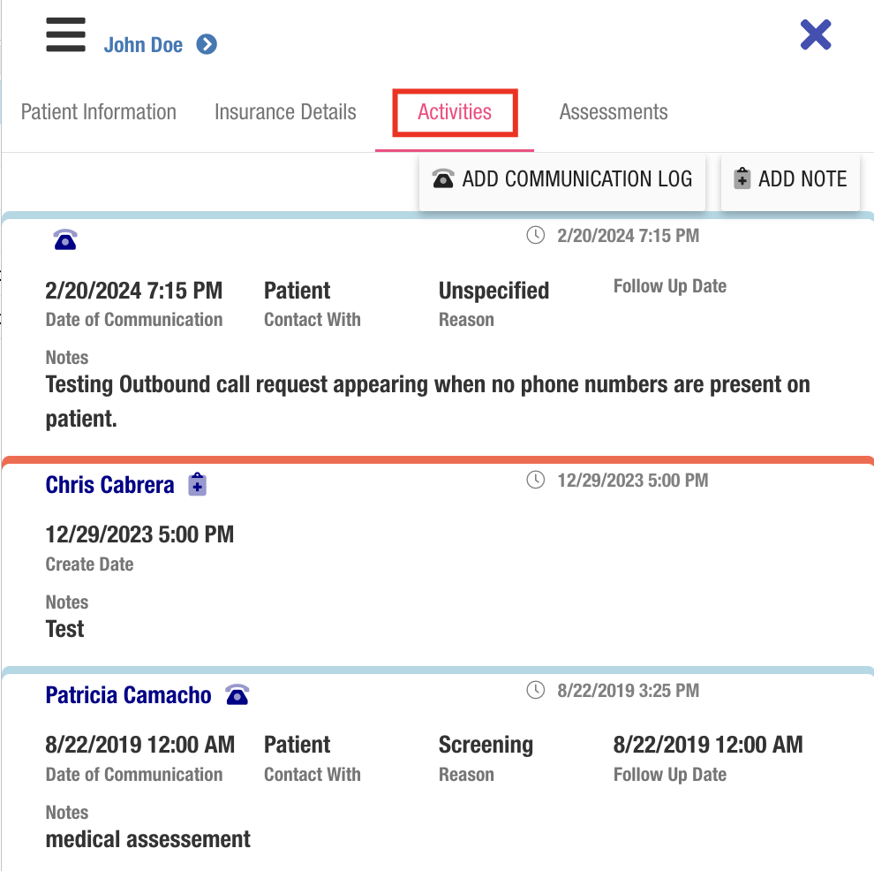The image size is (874, 871).
Task: Click the Chris Cabrera author name
Action: (109, 485)
